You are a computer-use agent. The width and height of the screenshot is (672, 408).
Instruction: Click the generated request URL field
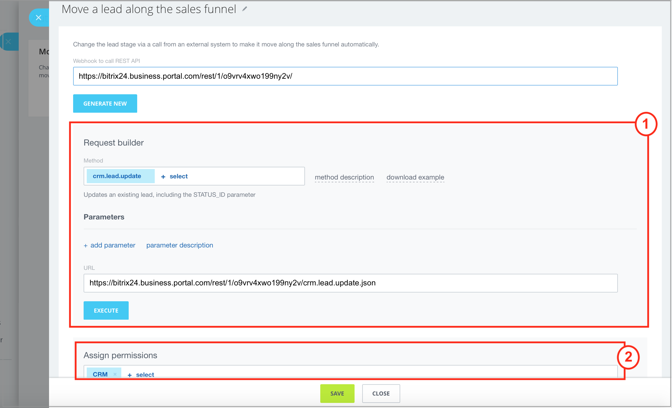pos(350,283)
